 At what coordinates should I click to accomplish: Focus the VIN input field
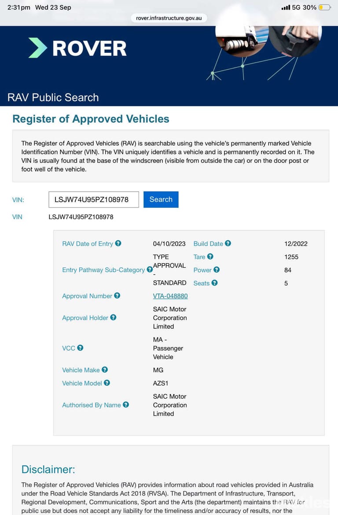tap(94, 200)
